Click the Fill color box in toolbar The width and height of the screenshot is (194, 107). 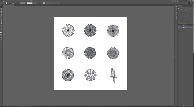point(1,32)
